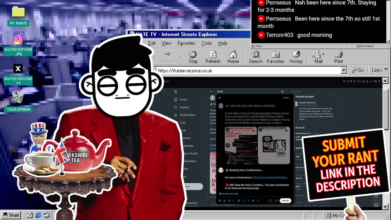The image size is (391, 220).
Task: Open the MY RANTS desktop folder
Action: (x=18, y=16)
